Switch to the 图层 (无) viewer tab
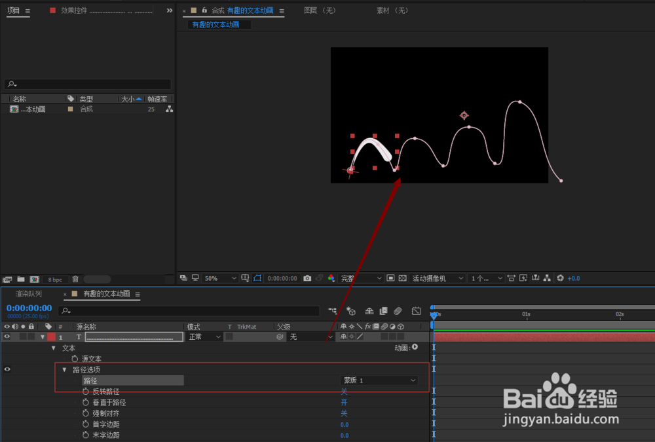This screenshot has height=442, width=655. coord(320,10)
